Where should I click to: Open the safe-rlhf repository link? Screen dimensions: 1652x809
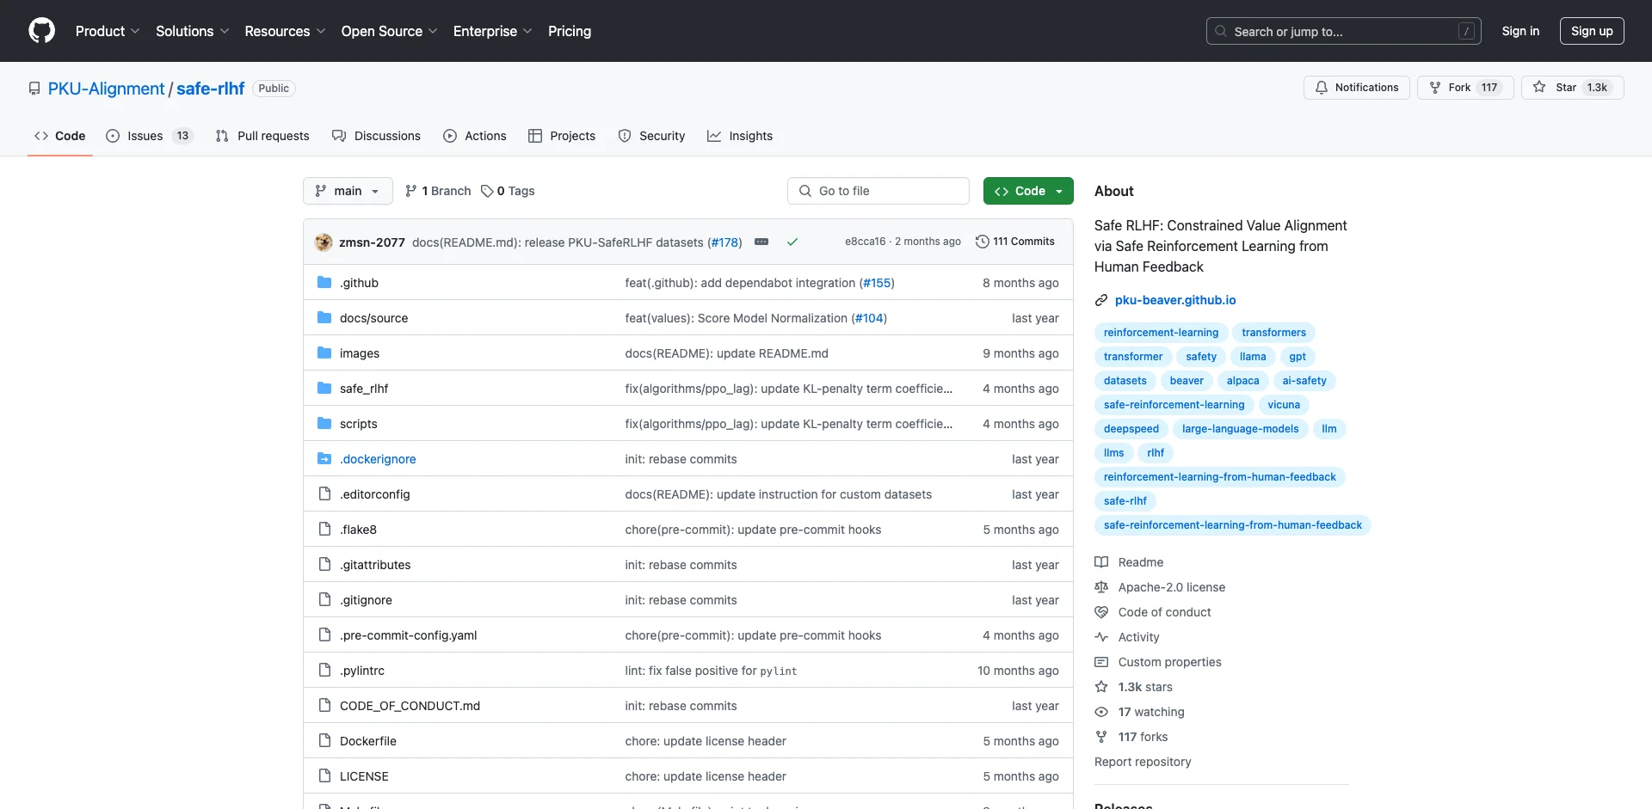(211, 89)
